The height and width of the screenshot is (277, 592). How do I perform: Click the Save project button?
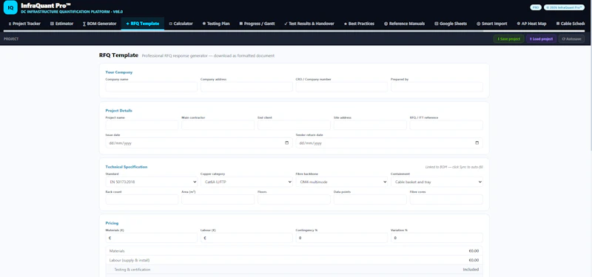[x=508, y=39]
